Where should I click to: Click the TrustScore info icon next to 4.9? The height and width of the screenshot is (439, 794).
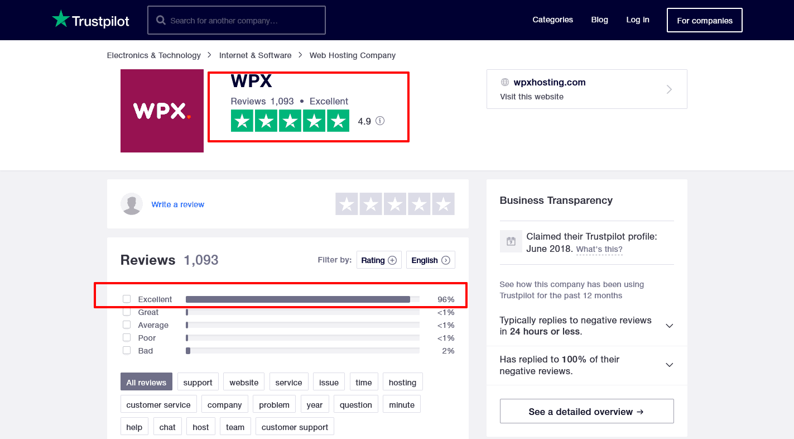[x=380, y=121]
